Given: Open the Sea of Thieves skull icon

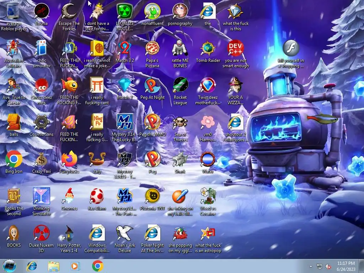Looking at the screenshot, I should (x=180, y=122).
